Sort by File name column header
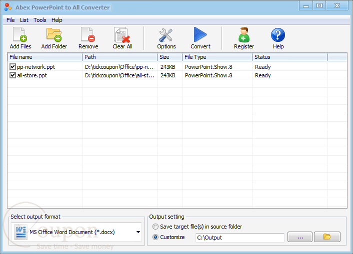Viewport: 353px width, 254px height. tap(45, 57)
